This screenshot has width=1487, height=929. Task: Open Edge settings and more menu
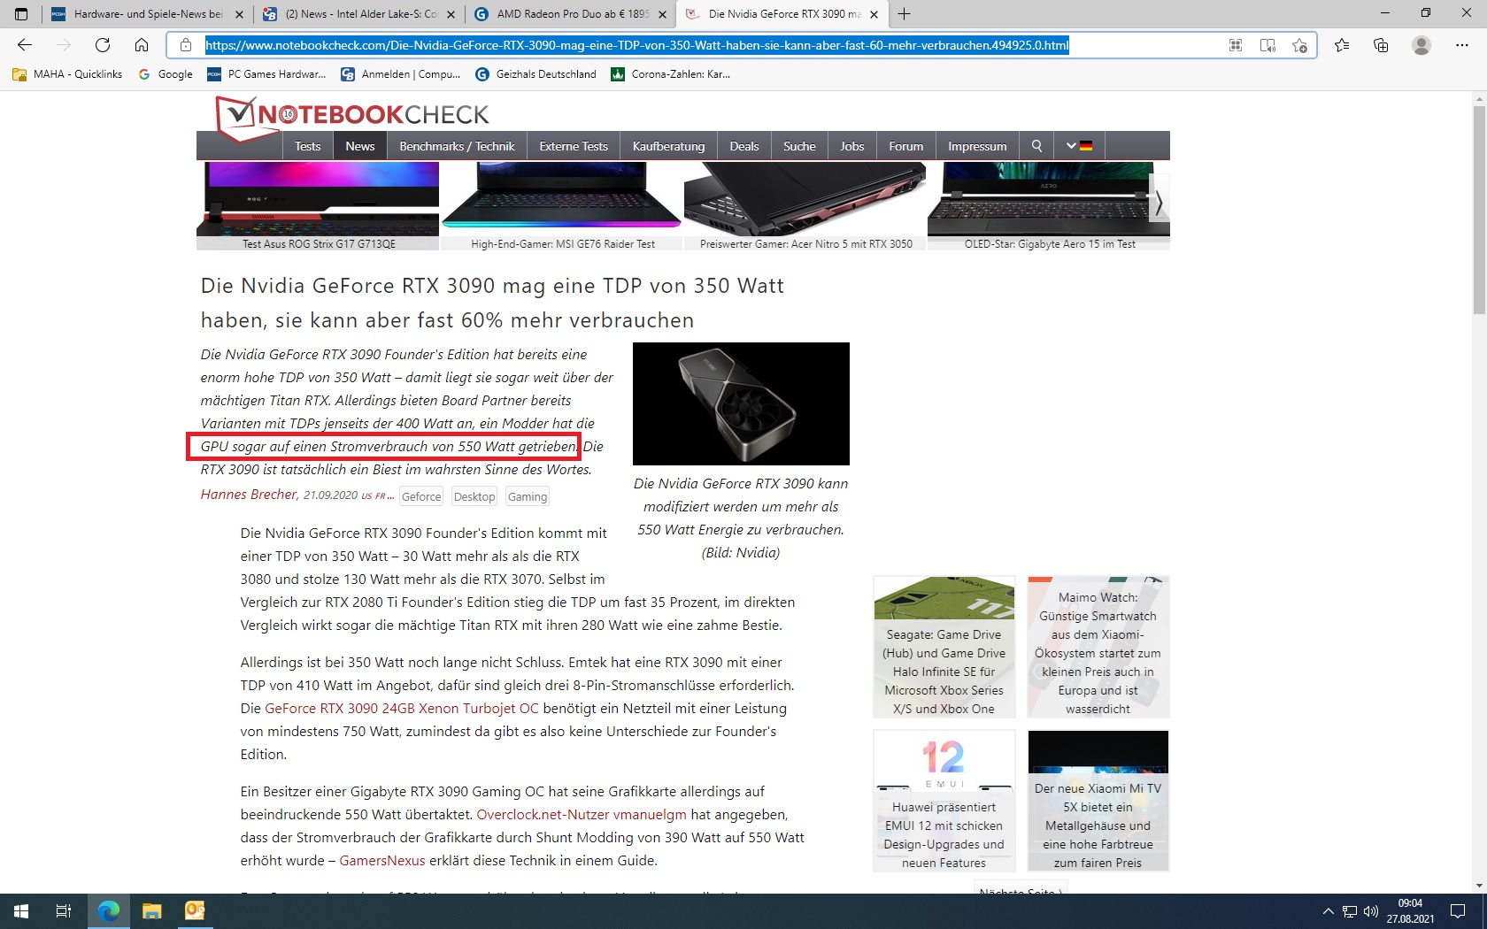[x=1461, y=45]
